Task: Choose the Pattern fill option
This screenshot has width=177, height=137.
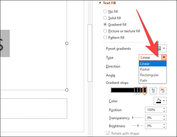Action: (x=114, y=37)
